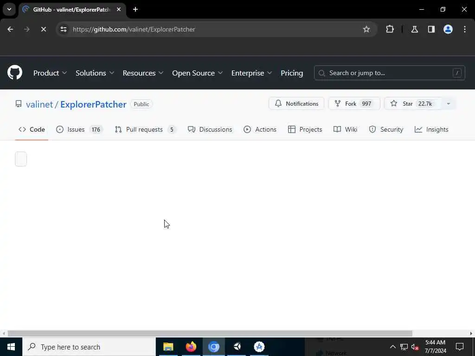Open the Projects tab
475x356 pixels.
305,129
